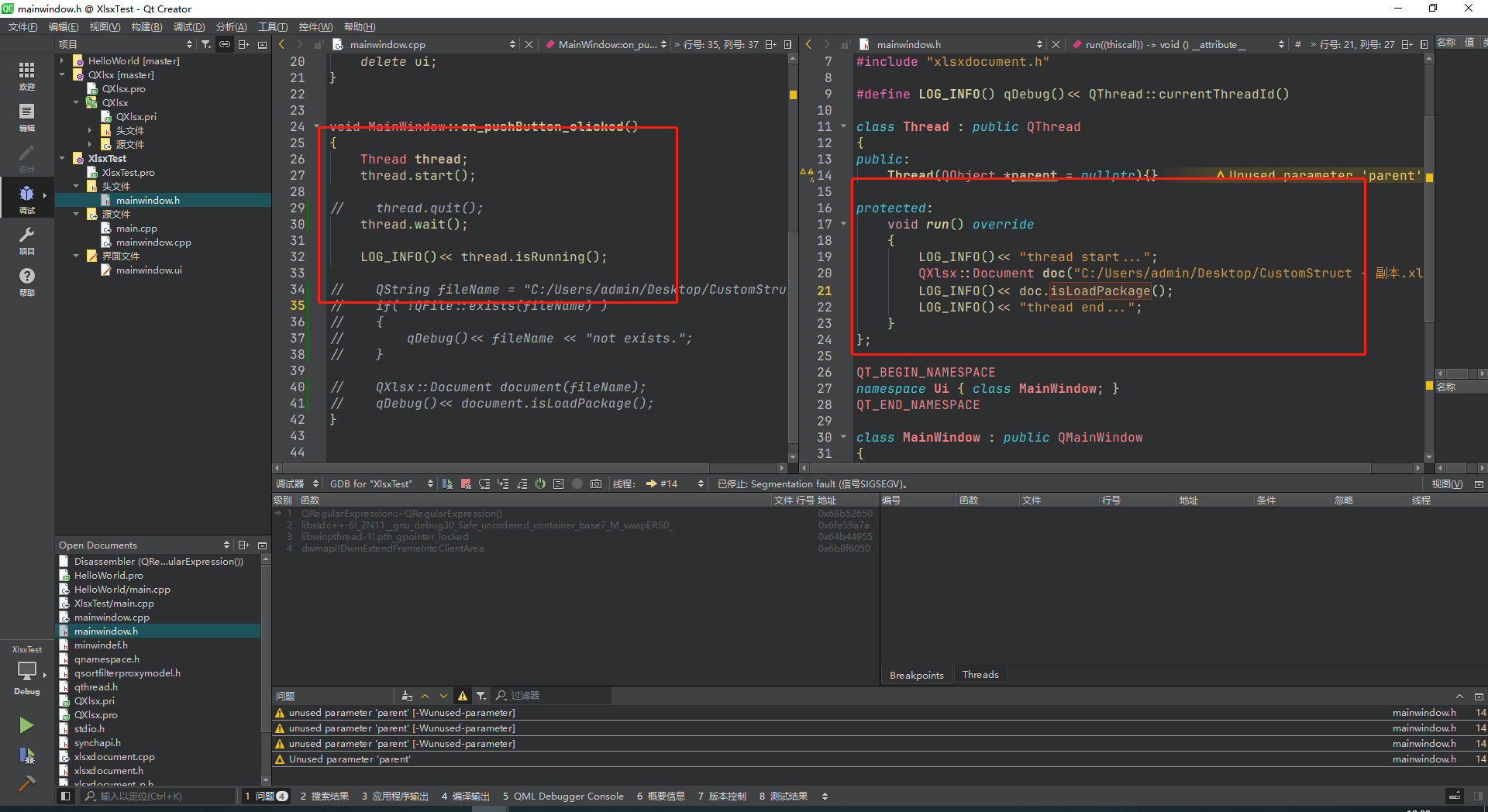Collapse the XlsxTest project tree node
This screenshot has width=1488, height=812.
click(x=63, y=158)
